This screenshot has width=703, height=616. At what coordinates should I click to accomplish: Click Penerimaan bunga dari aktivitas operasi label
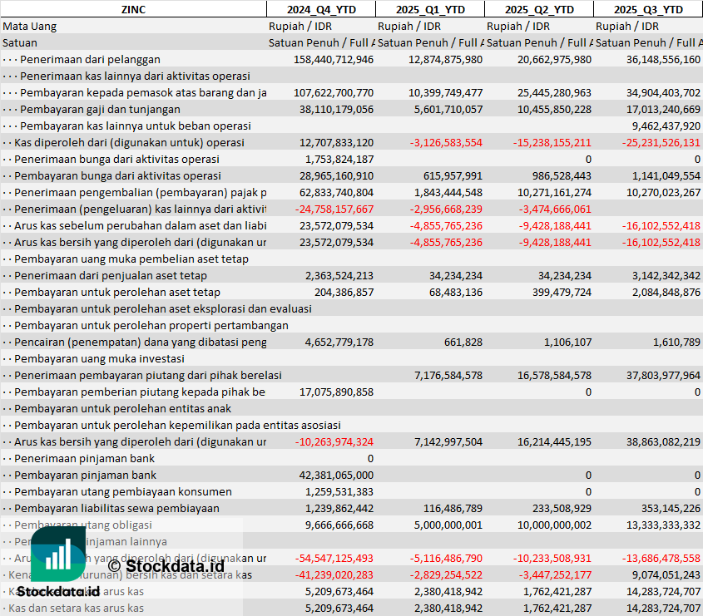[116, 159]
